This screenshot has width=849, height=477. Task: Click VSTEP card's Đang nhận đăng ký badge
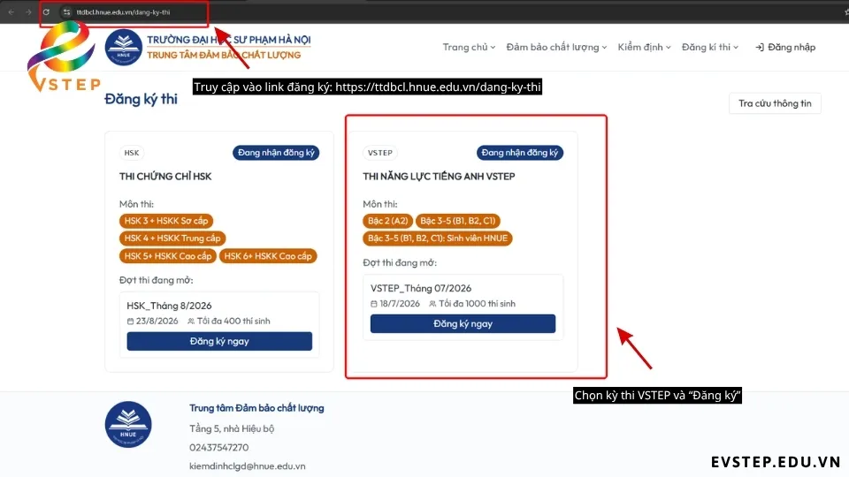click(520, 153)
